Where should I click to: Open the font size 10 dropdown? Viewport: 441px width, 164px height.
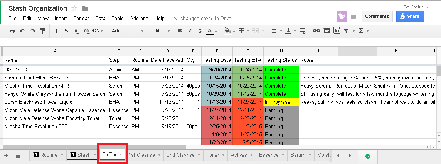pos(162,31)
